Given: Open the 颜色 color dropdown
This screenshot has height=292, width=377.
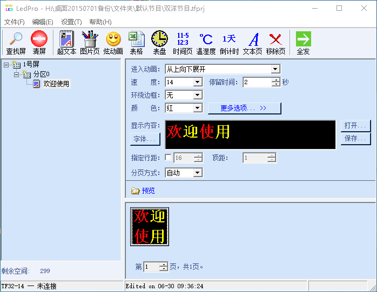Looking at the screenshot, I should point(197,108).
